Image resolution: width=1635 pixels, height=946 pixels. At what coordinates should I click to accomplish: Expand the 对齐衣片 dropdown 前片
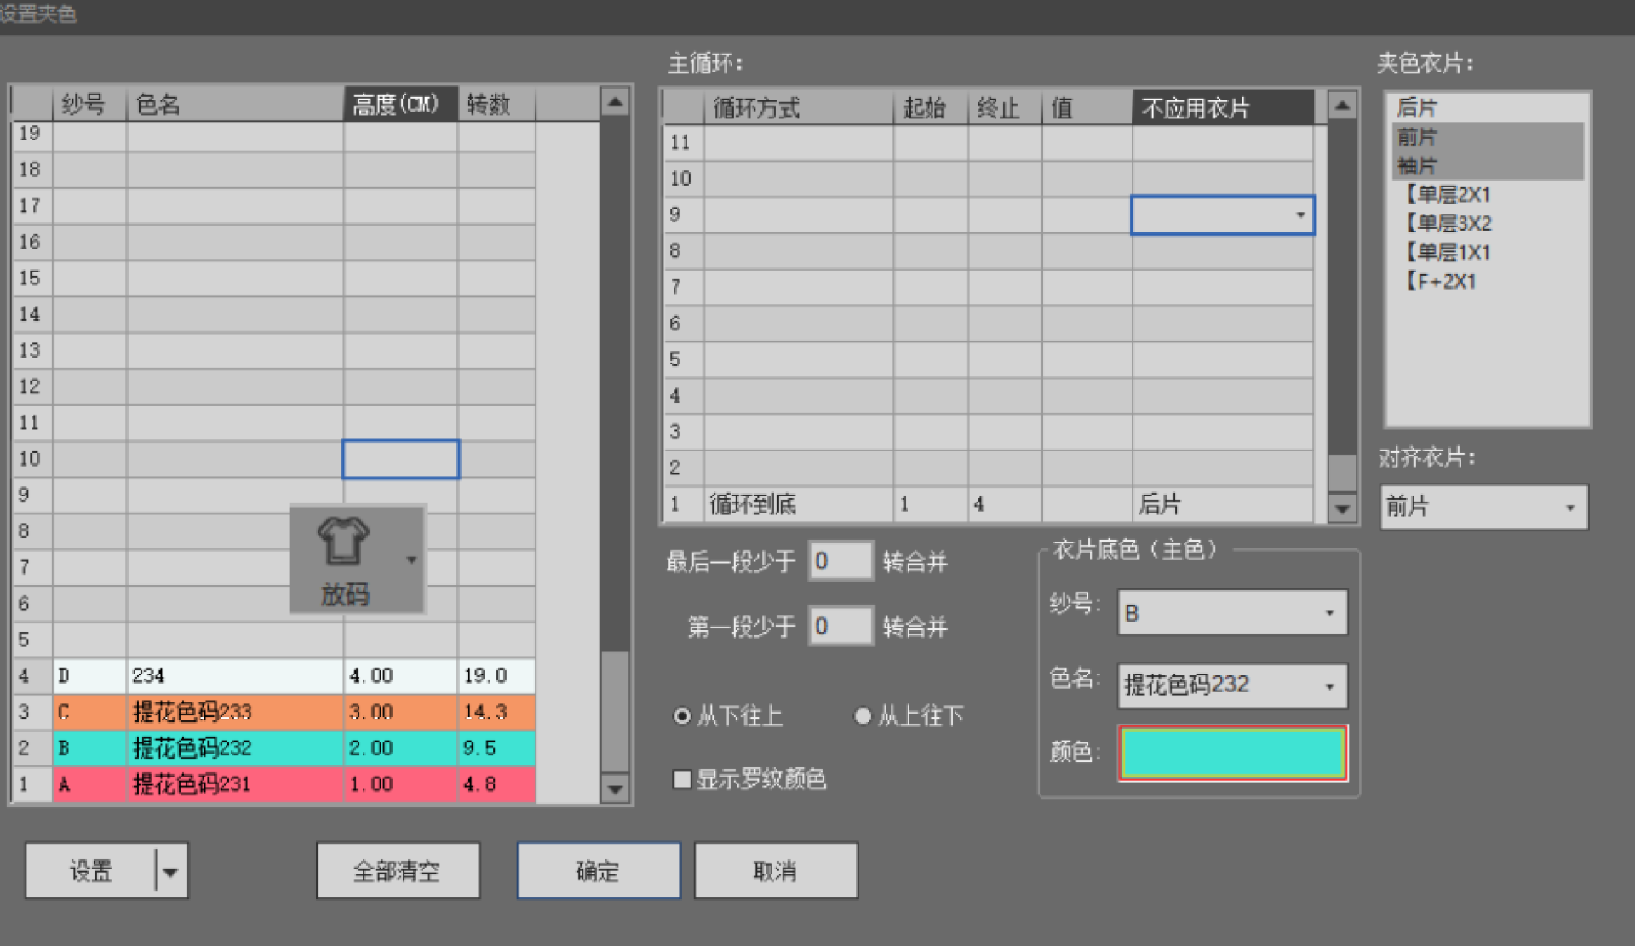click(1569, 507)
